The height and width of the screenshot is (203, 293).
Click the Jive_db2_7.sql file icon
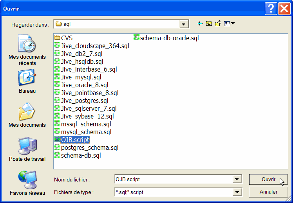click(x=57, y=53)
